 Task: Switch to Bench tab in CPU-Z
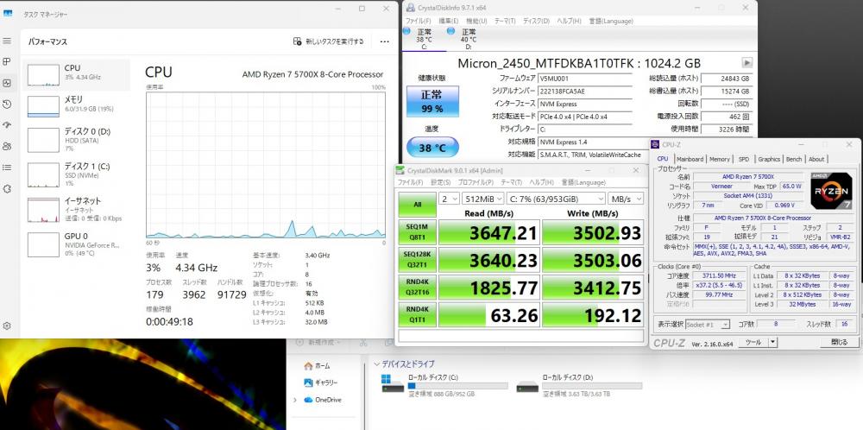[794, 159]
